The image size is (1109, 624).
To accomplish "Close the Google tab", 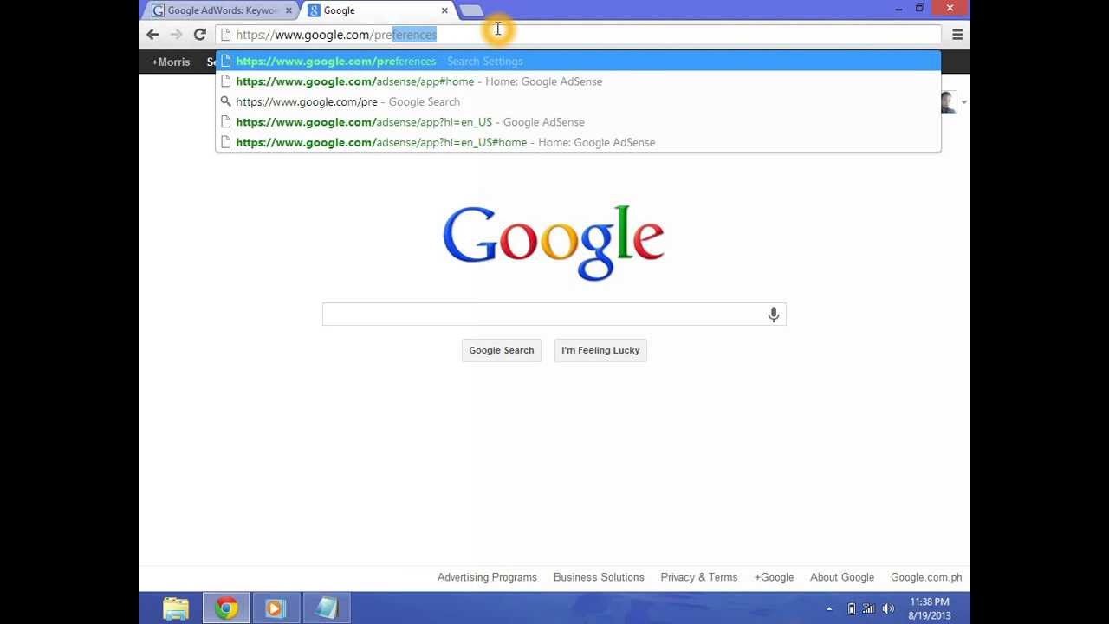I will coord(444,10).
